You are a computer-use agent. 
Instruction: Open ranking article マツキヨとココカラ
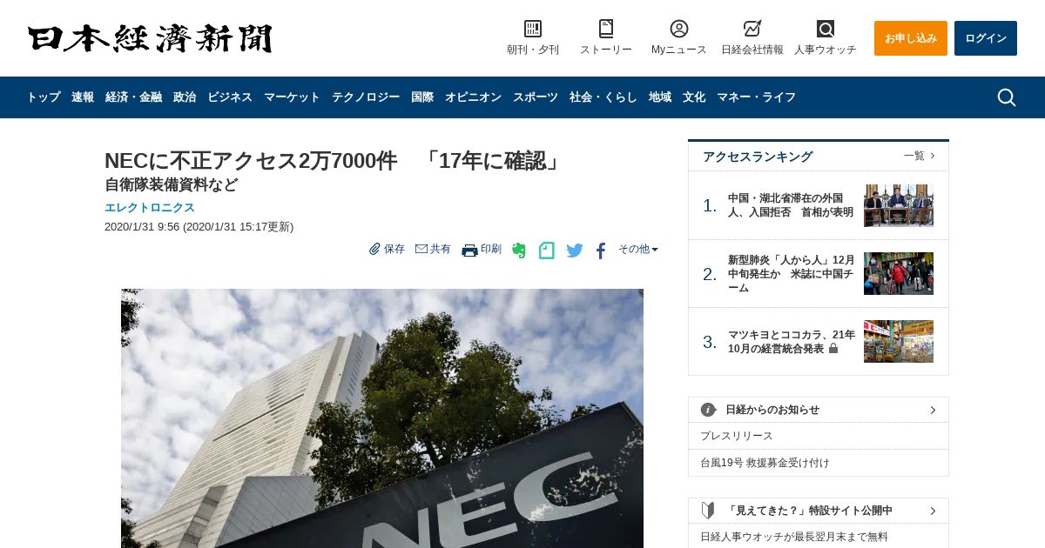pyautogui.click(x=792, y=342)
